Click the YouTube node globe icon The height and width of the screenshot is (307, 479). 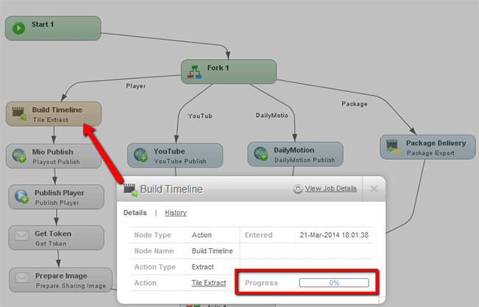pos(141,156)
